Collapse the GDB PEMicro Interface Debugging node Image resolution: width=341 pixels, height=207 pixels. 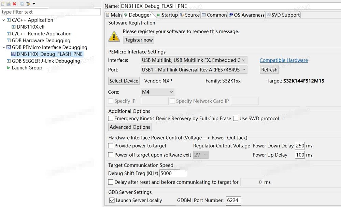click(3, 47)
